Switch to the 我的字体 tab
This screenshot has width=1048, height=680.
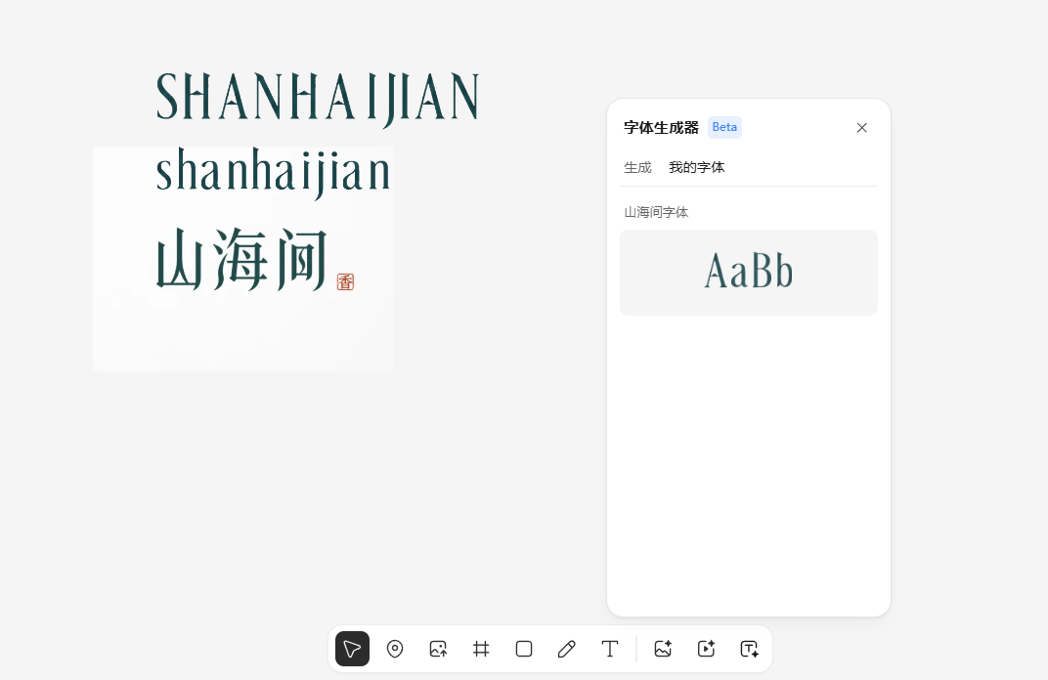(697, 167)
